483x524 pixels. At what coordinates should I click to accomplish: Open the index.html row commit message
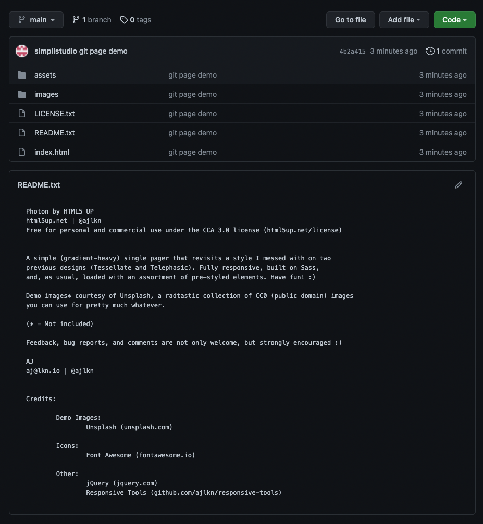(193, 152)
